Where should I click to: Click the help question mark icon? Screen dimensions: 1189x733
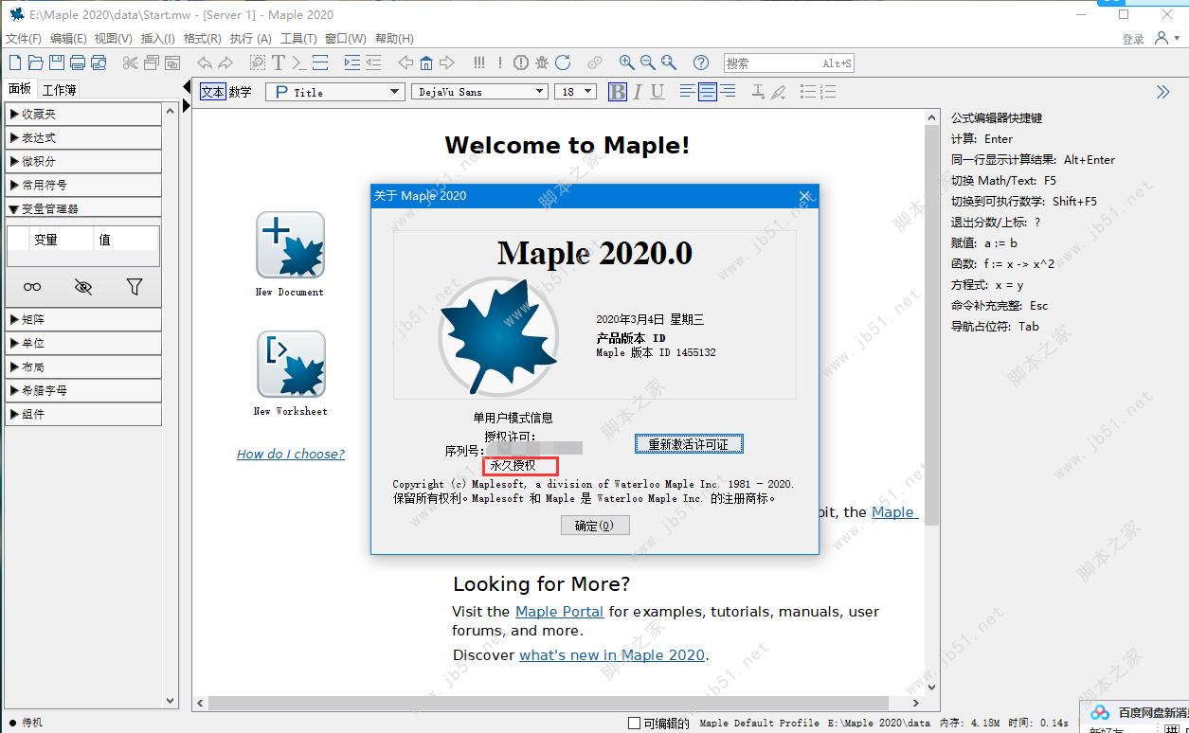click(701, 63)
